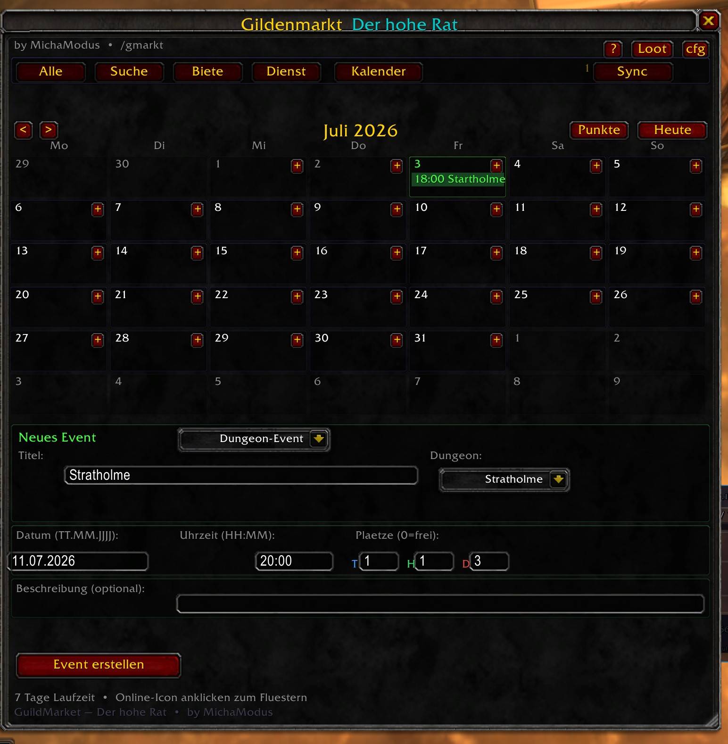This screenshot has height=744, width=728.
Task: Show Punkte overview
Action: pos(599,130)
